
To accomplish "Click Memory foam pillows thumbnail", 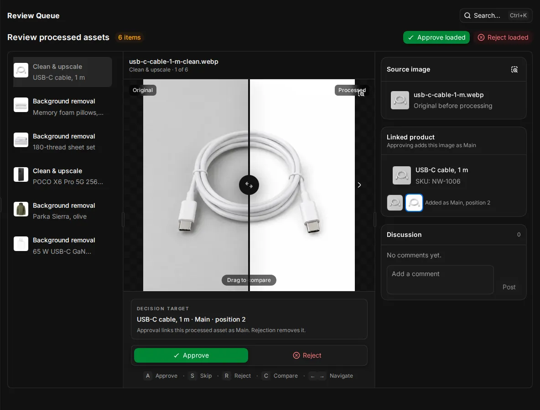I will point(21,105).
